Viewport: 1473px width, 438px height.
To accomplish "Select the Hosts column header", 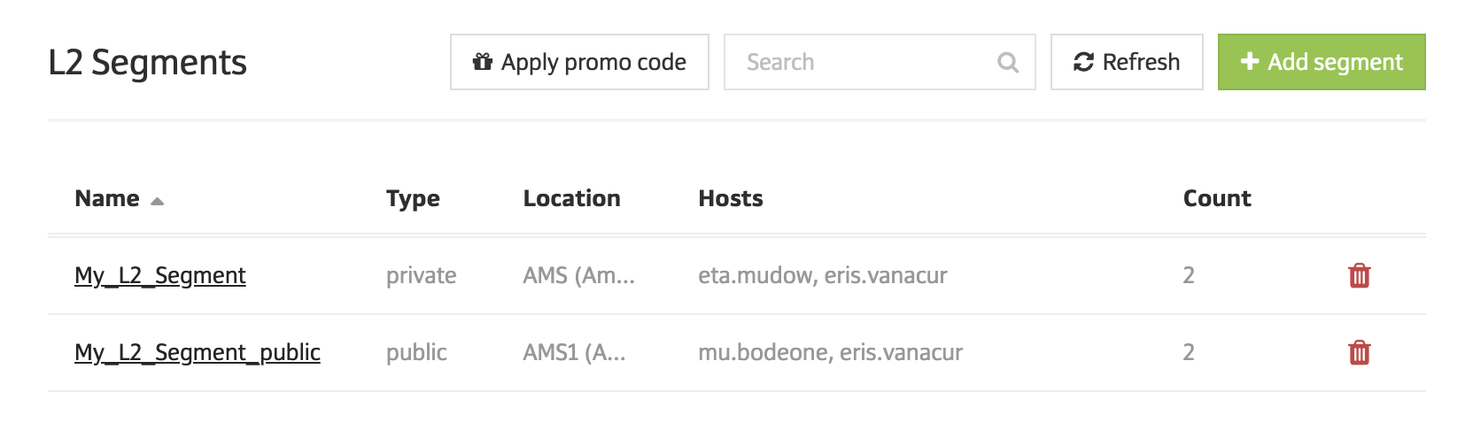I will (x=730, y=199).
